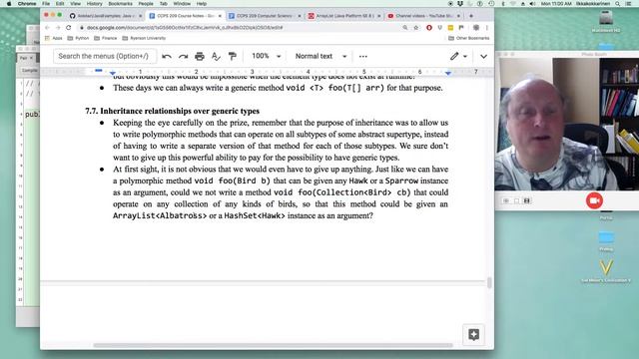Click the red Opera-style extension icon
639x359 pixels.
tap(429, 27)
